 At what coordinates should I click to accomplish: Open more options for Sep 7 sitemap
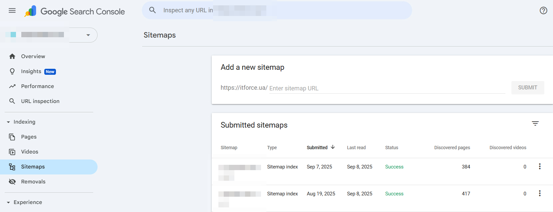tap(540, 166)
